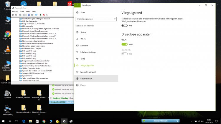Open Google Chrome from the taskbar
Viewport: 221px width, 124px height.
coord(44,121)
